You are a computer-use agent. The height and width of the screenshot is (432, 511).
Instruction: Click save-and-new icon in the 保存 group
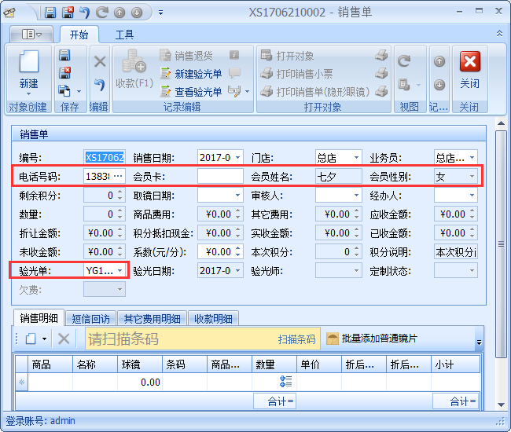pos(64,91)
